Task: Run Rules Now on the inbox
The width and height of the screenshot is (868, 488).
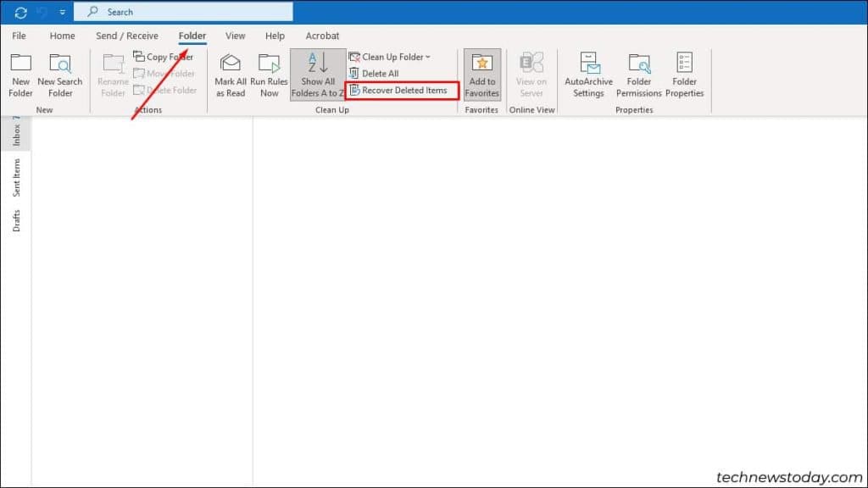Action: [x=269, y=75]
